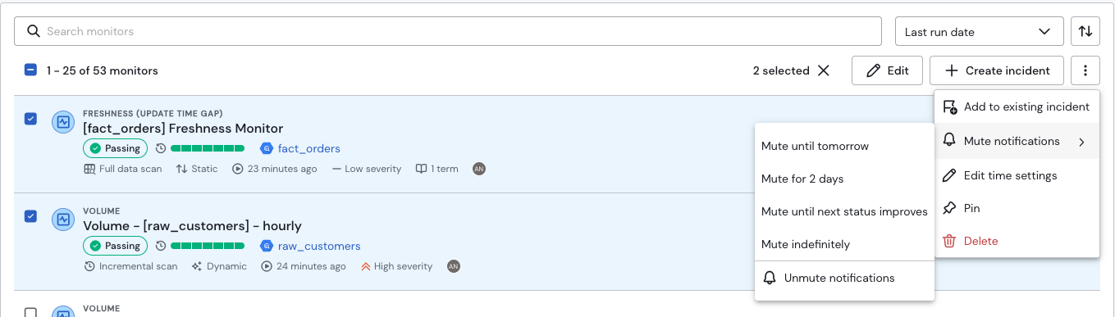The width and height of the screenshot is (1115, 317).
Task: Click the sort order arrows icon
Action: [x=1085, y=32]
